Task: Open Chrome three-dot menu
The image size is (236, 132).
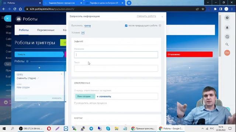Action: click(x=232, y=9)
